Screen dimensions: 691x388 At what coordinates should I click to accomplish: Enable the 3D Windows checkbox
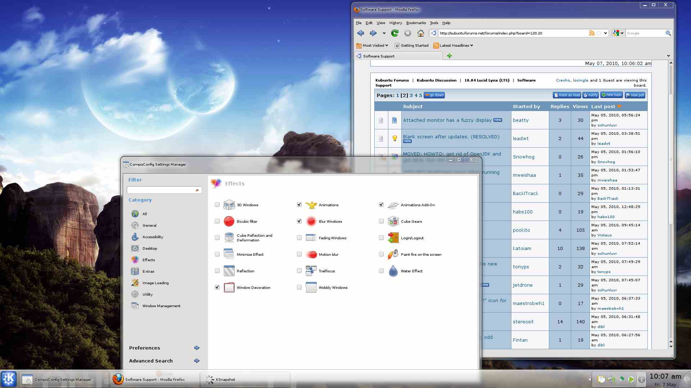coord(217,205)
